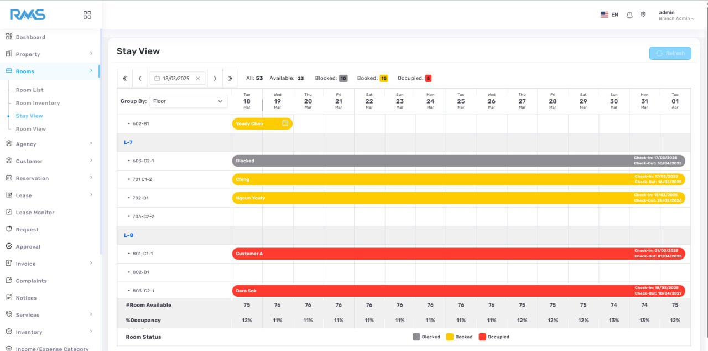Click the red Occupied legend swatch
This screenshot has height=351, width=708.
482,337
